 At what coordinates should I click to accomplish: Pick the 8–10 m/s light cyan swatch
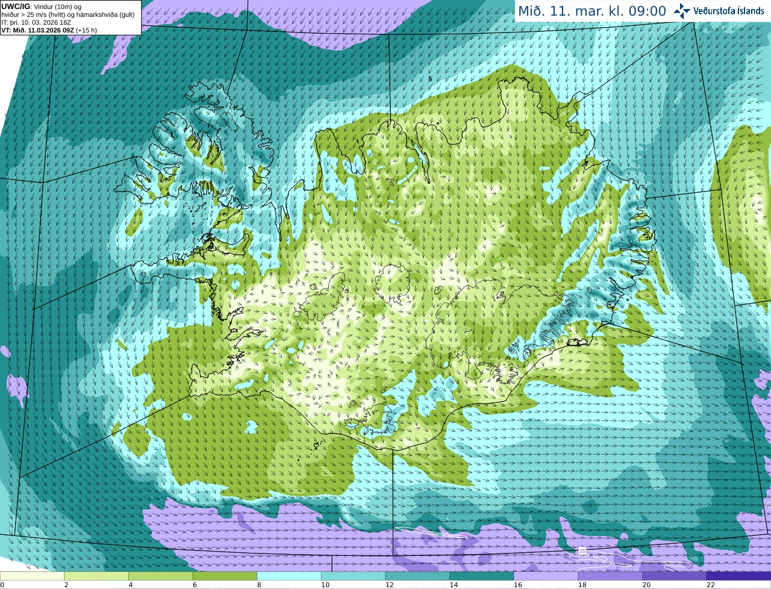click(x=289, y=576)
